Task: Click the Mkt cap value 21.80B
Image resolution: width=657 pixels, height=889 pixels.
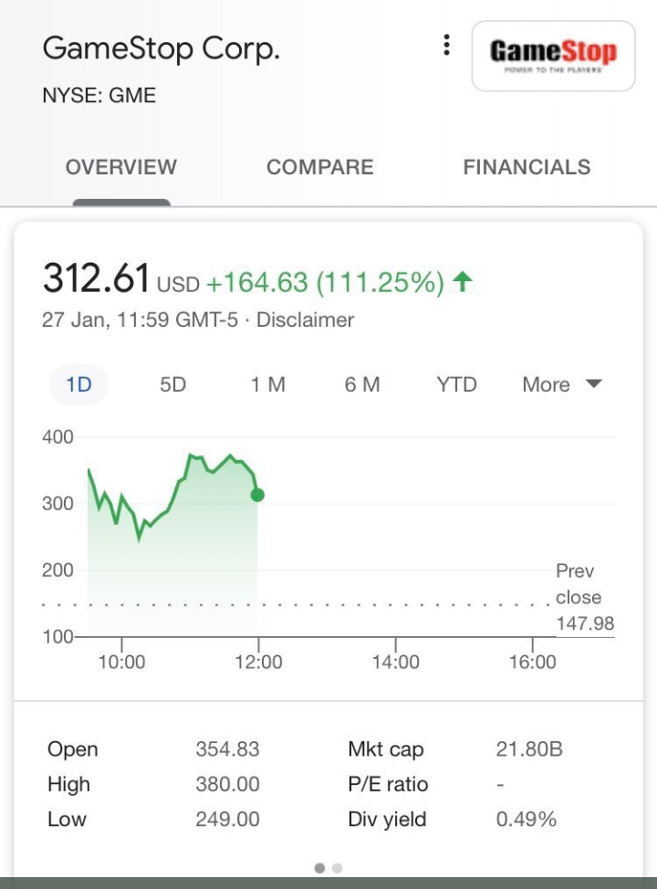Action: [529, 749]
